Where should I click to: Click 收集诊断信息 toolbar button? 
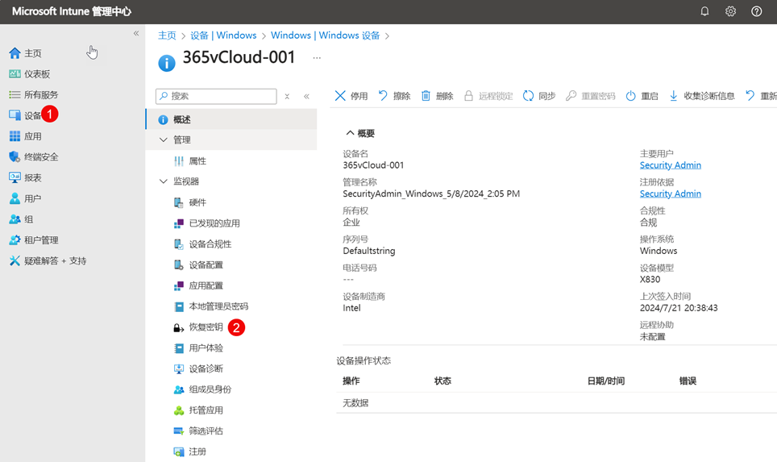[x=702, y=96]
